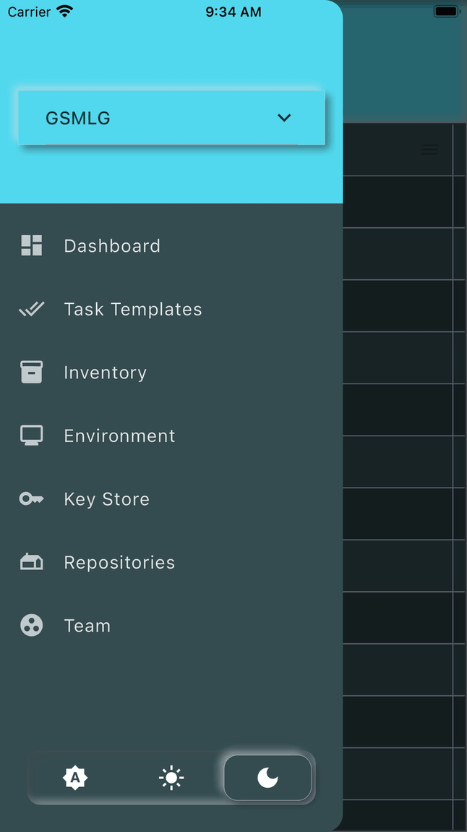Open Environment via the monitor icon

(x=31, y=435)
